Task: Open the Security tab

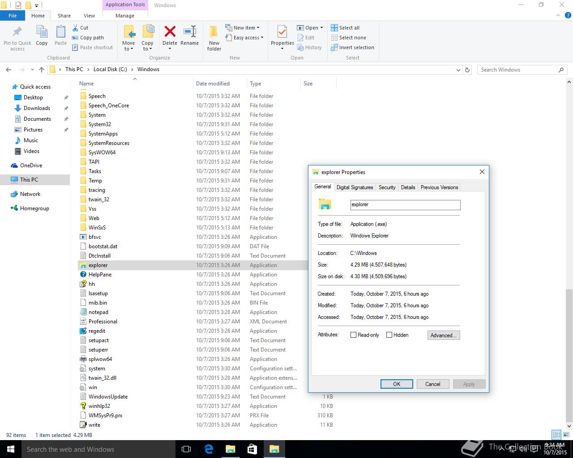Action: click(387, 187)
